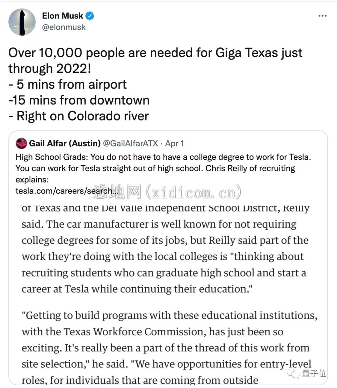Click the '15 mins from downtown' line
337x388 pixels.
coord(79,100)
